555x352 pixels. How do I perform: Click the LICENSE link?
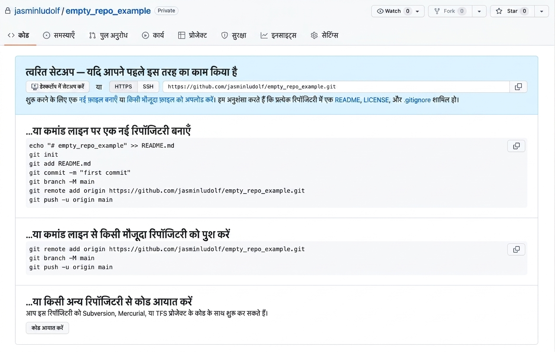376,100
